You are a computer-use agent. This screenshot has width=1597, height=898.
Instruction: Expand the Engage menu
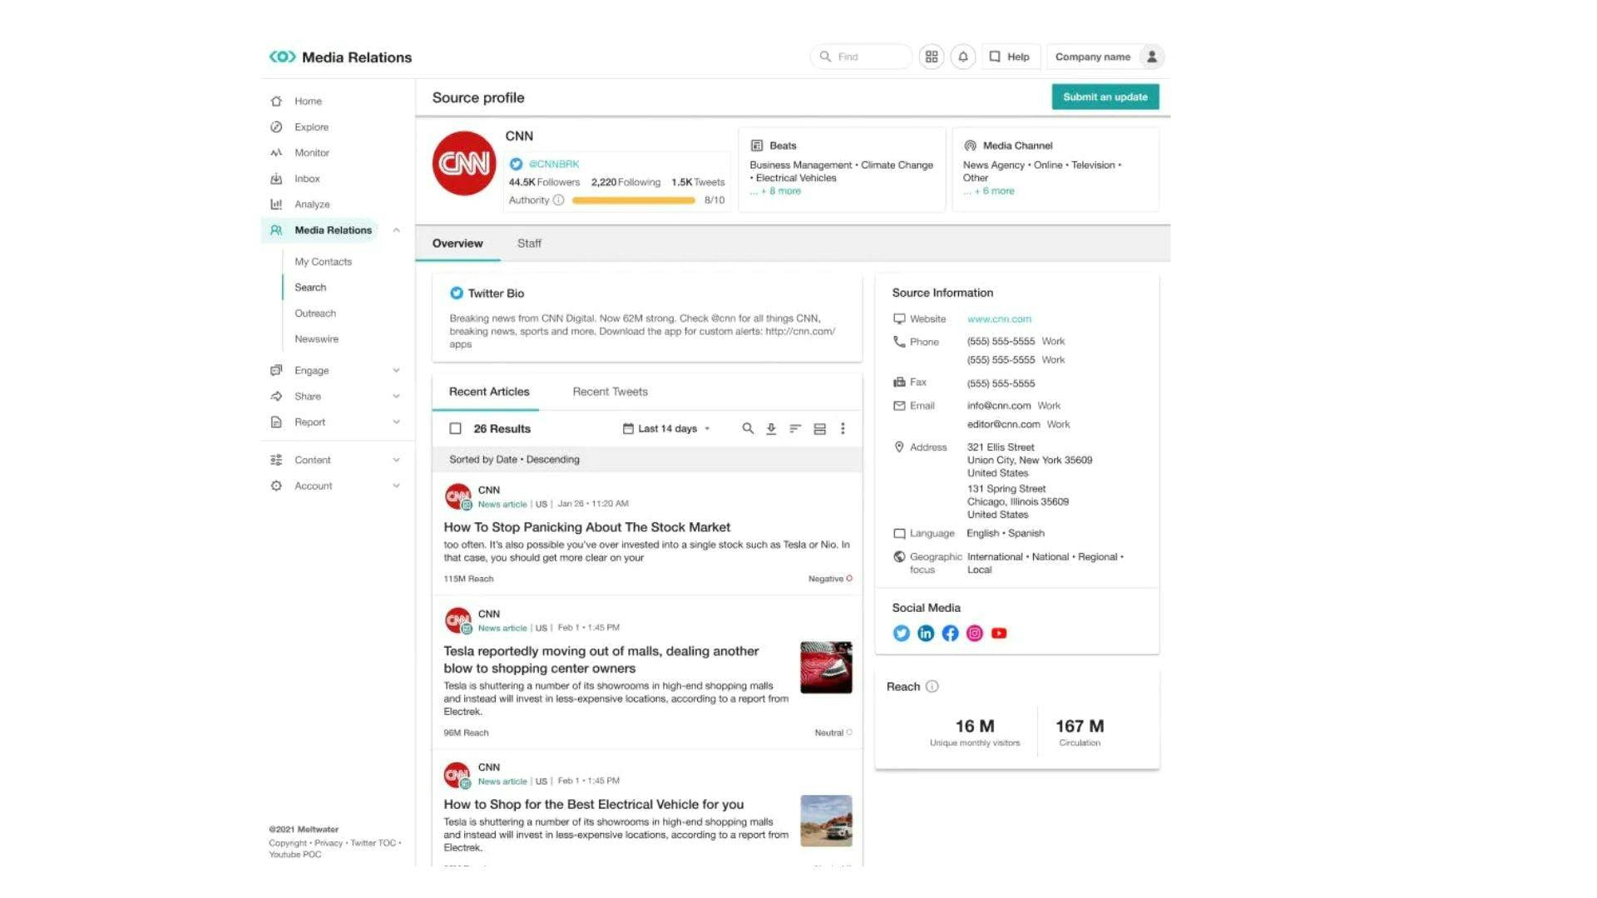click(396, 371)
